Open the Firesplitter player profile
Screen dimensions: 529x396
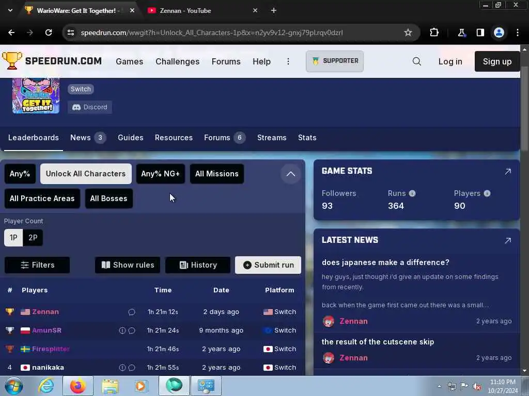(x=51, y=349)
